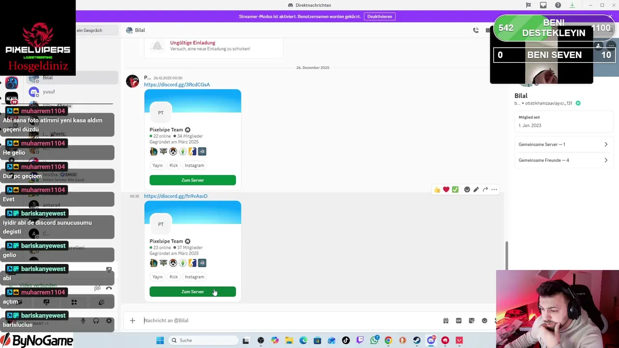Screen dimensions: 619x348
Task: Click Zum Server under second invite
Action: 192,291
